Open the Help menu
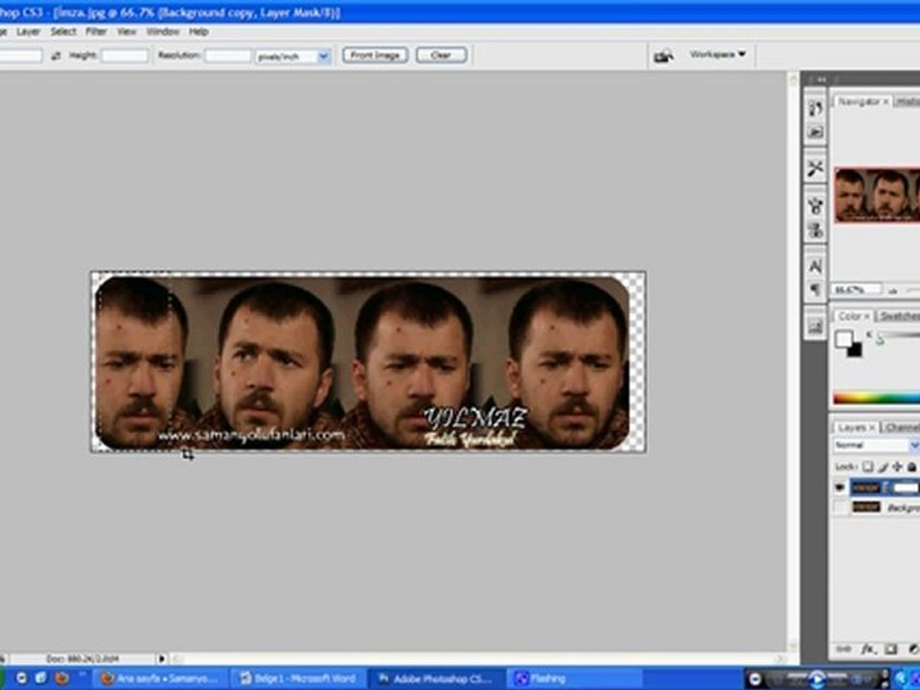The height and width of the screenshot is (690, 920). (x=198, y=32)
